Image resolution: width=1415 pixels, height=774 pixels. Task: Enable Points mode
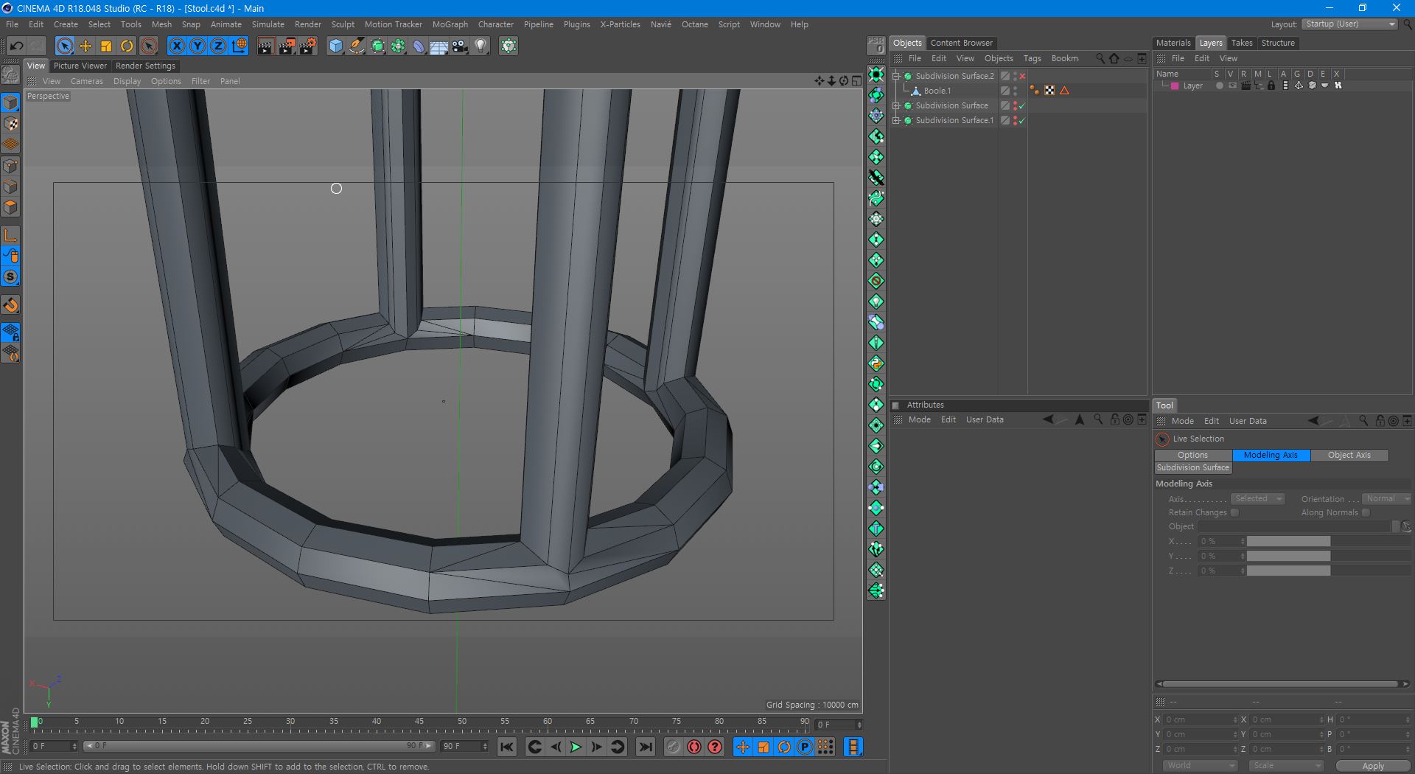(x=10, y=166)
